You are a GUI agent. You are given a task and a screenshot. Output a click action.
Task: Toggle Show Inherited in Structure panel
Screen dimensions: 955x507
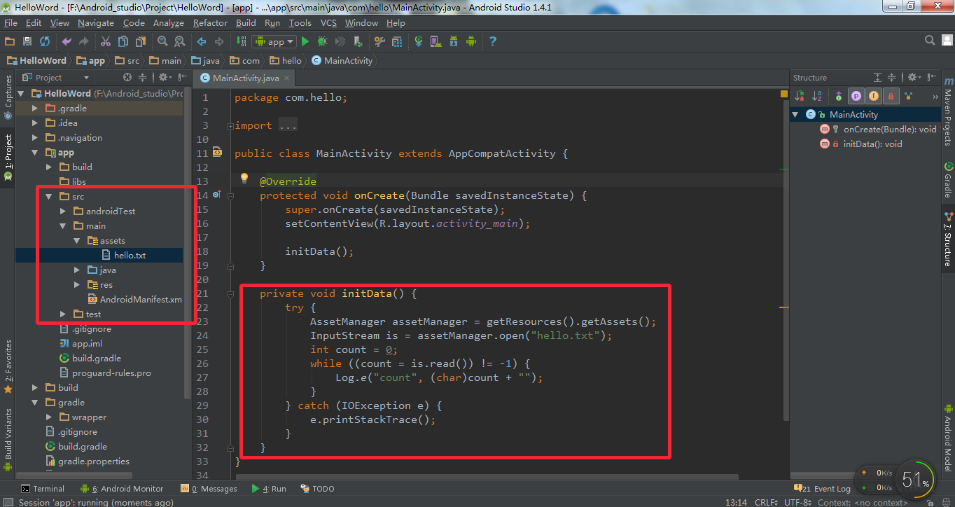point(909,96)
